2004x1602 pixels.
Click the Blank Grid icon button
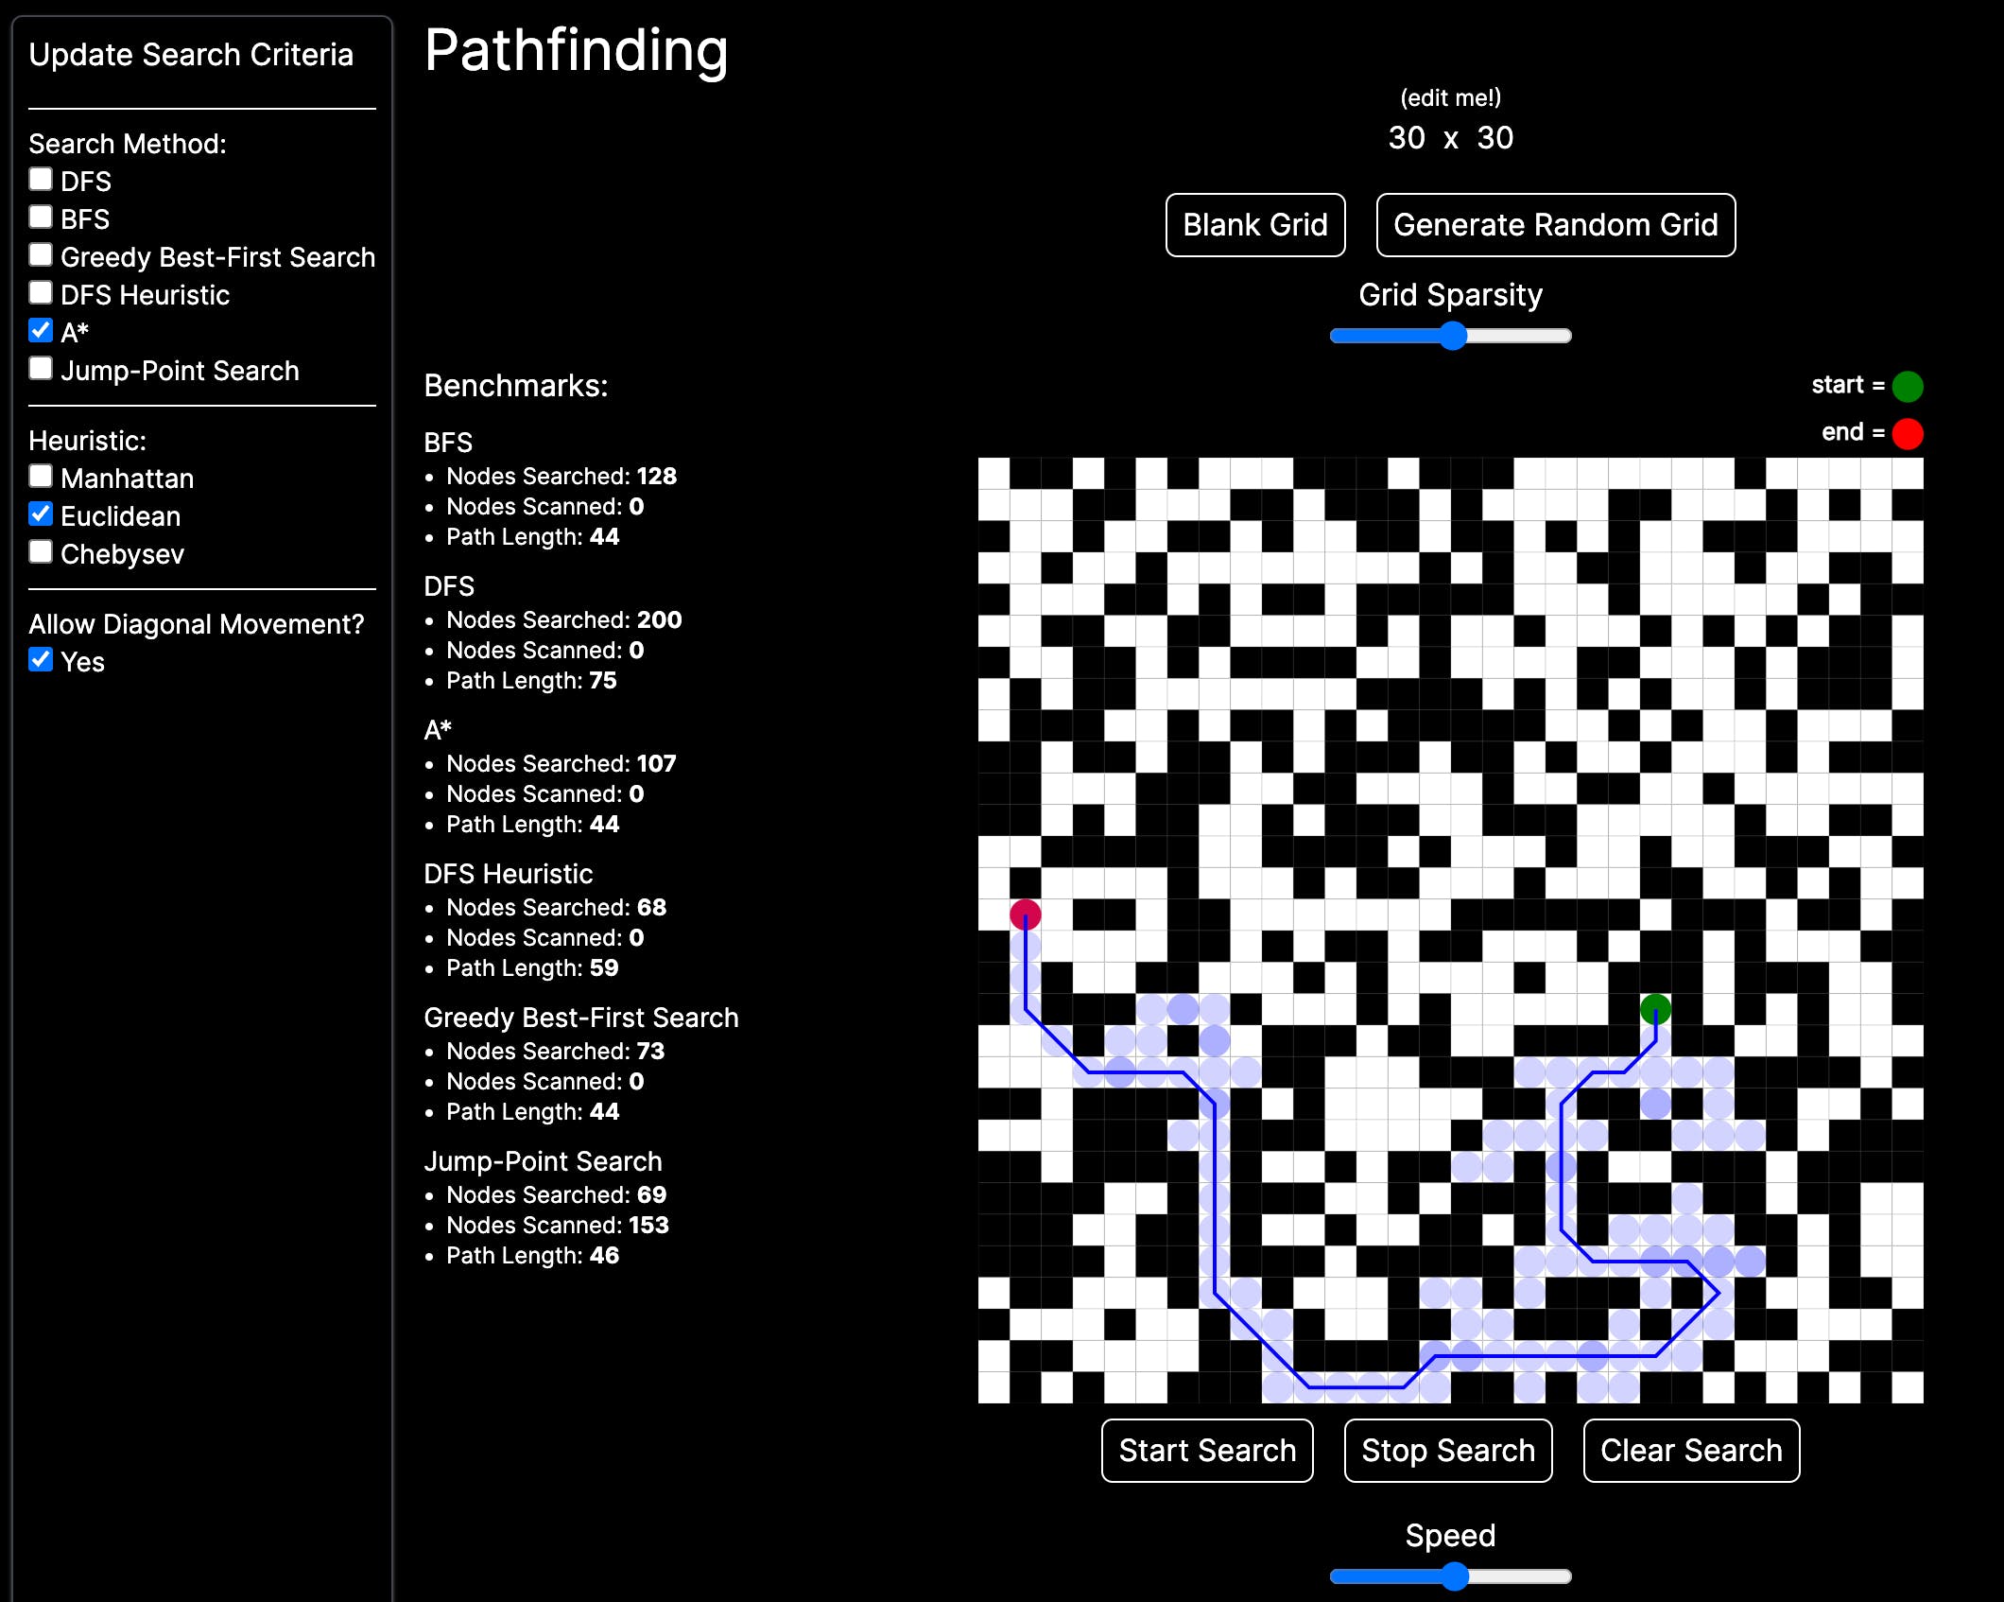pyautogui.click(x=1256, y=226)
